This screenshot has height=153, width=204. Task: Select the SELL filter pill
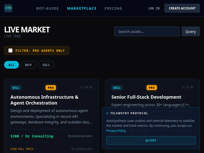(x=46, y=65)
